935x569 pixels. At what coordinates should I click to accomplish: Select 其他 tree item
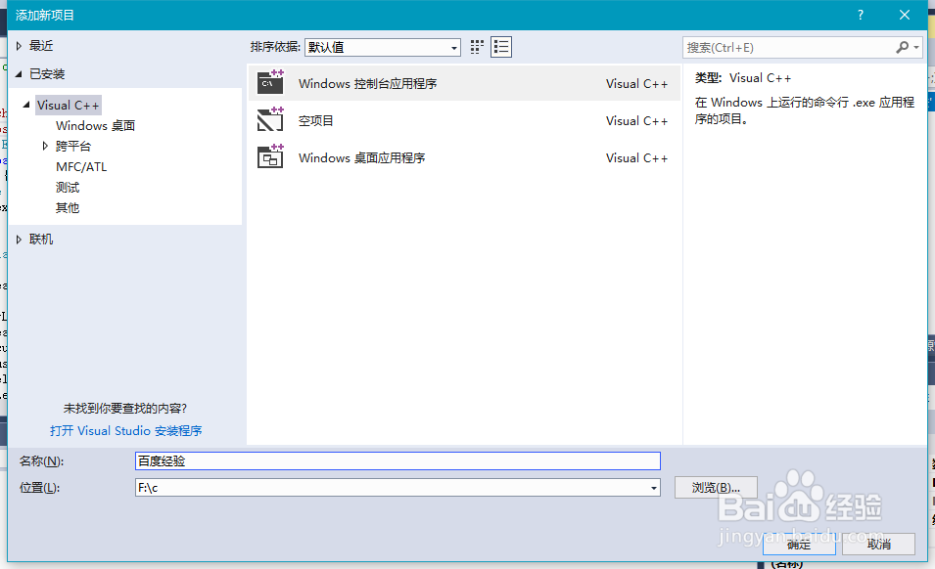[68, 207]
